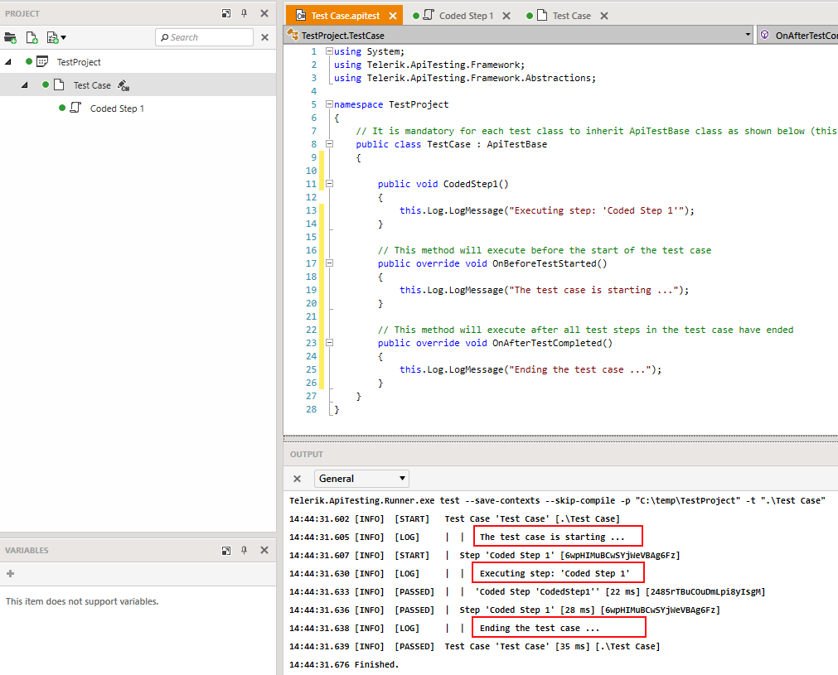Clear the project search box
The width and height of the screenshot is (838, 675).
pyautogui.click(x=264, y=37)
